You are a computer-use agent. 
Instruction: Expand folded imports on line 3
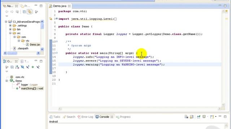[57, 19]
